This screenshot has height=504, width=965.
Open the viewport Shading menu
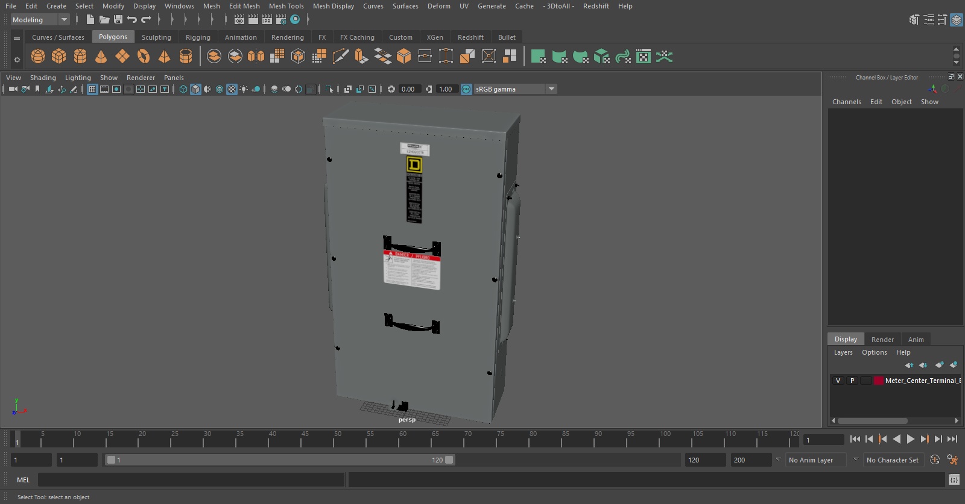43,78
